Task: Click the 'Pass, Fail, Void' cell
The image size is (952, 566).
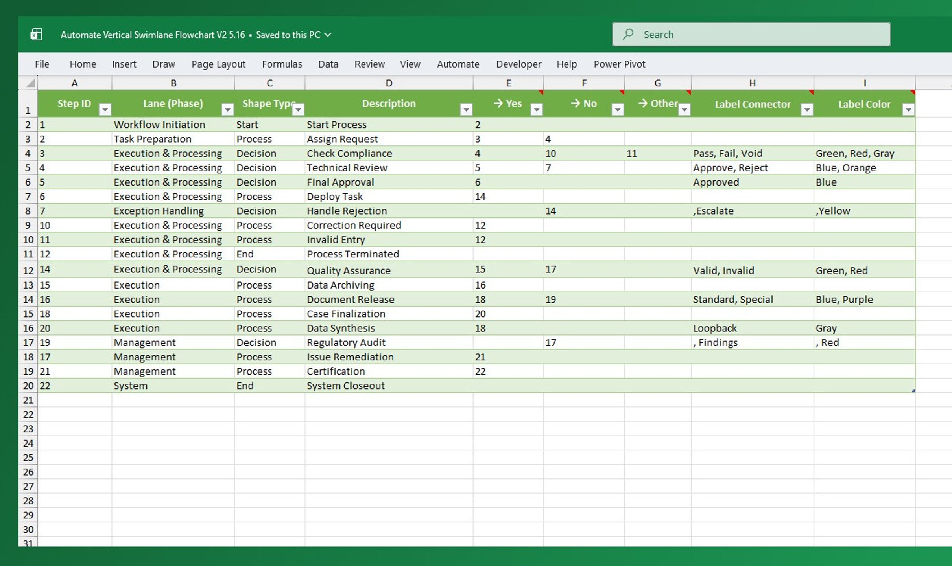Action: (x=753, y=153)
